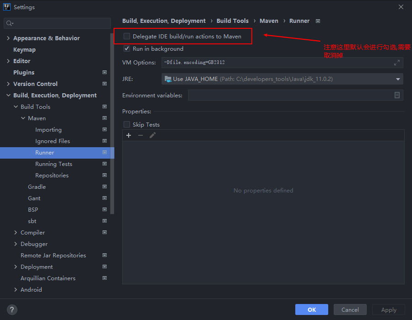Uncheck Run in background

tap(127, 48)
